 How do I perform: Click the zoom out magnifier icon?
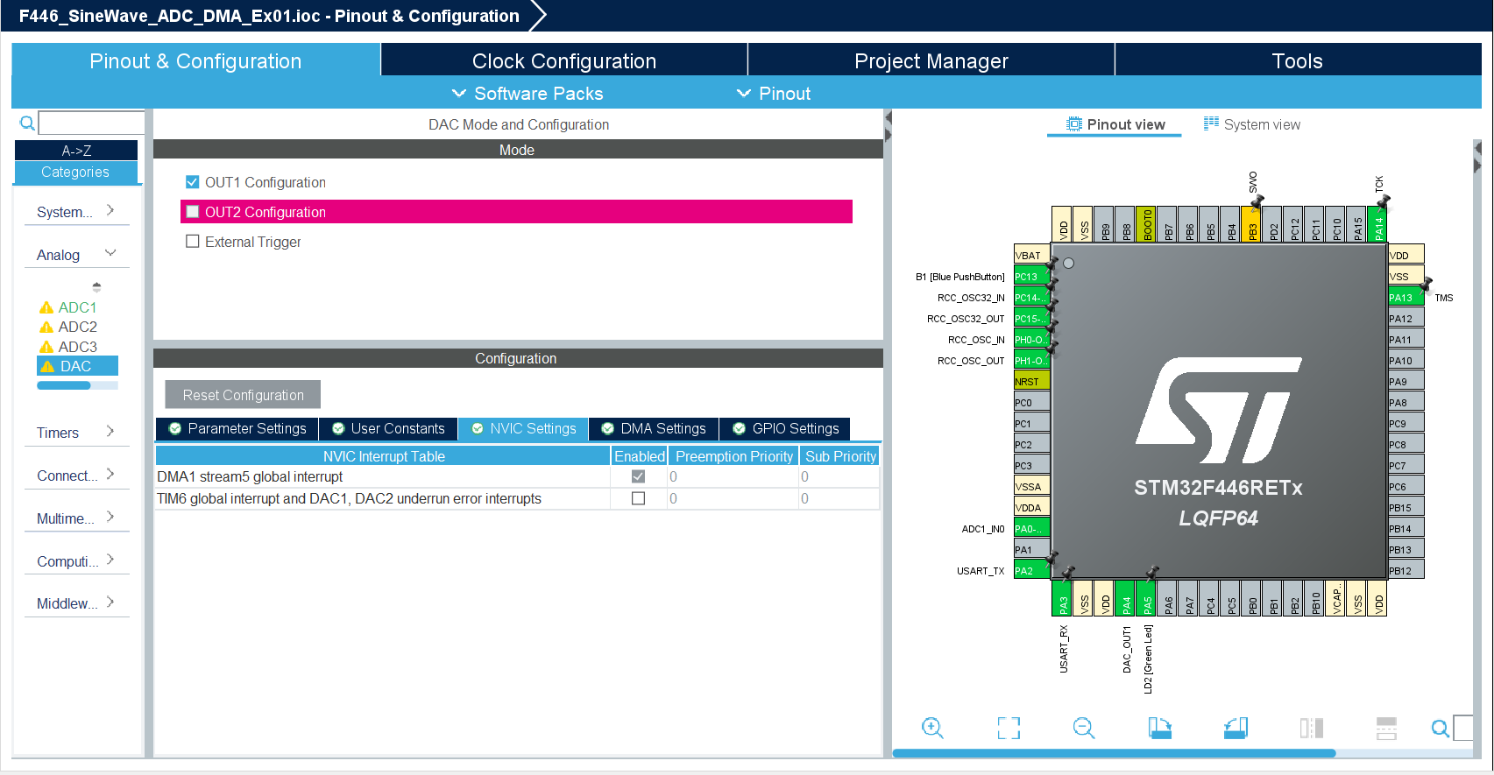point(1084,728)
